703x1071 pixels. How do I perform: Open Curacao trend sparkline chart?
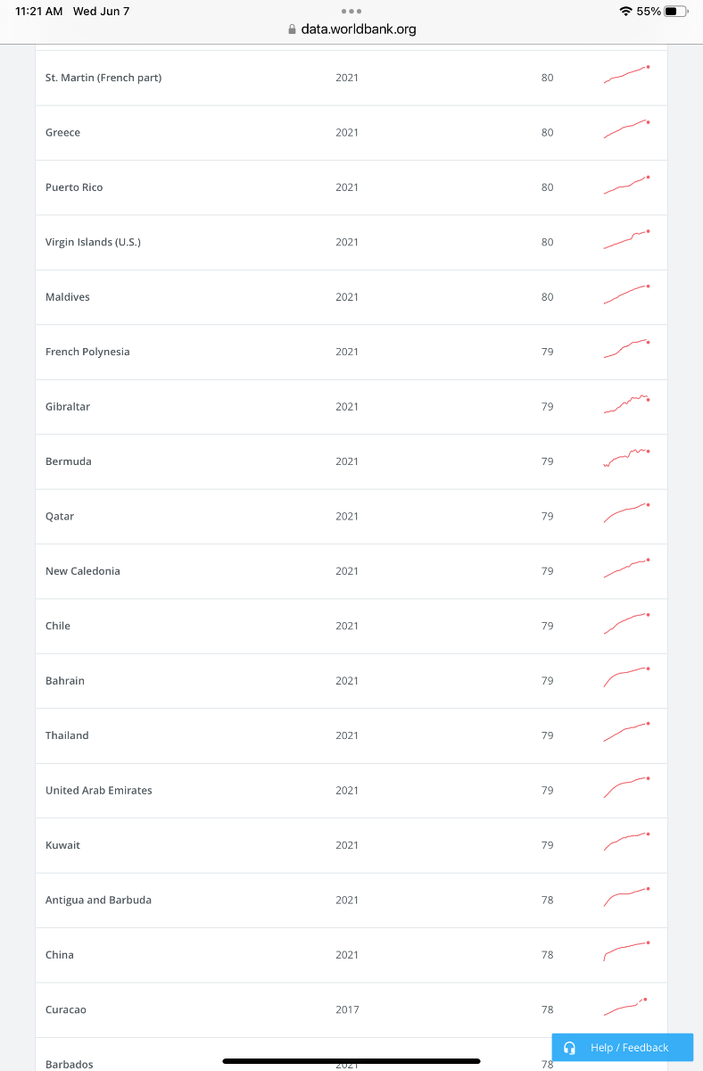click(625, 1007)
